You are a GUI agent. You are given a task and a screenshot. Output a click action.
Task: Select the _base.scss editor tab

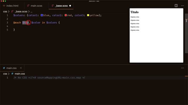(61, 6)
